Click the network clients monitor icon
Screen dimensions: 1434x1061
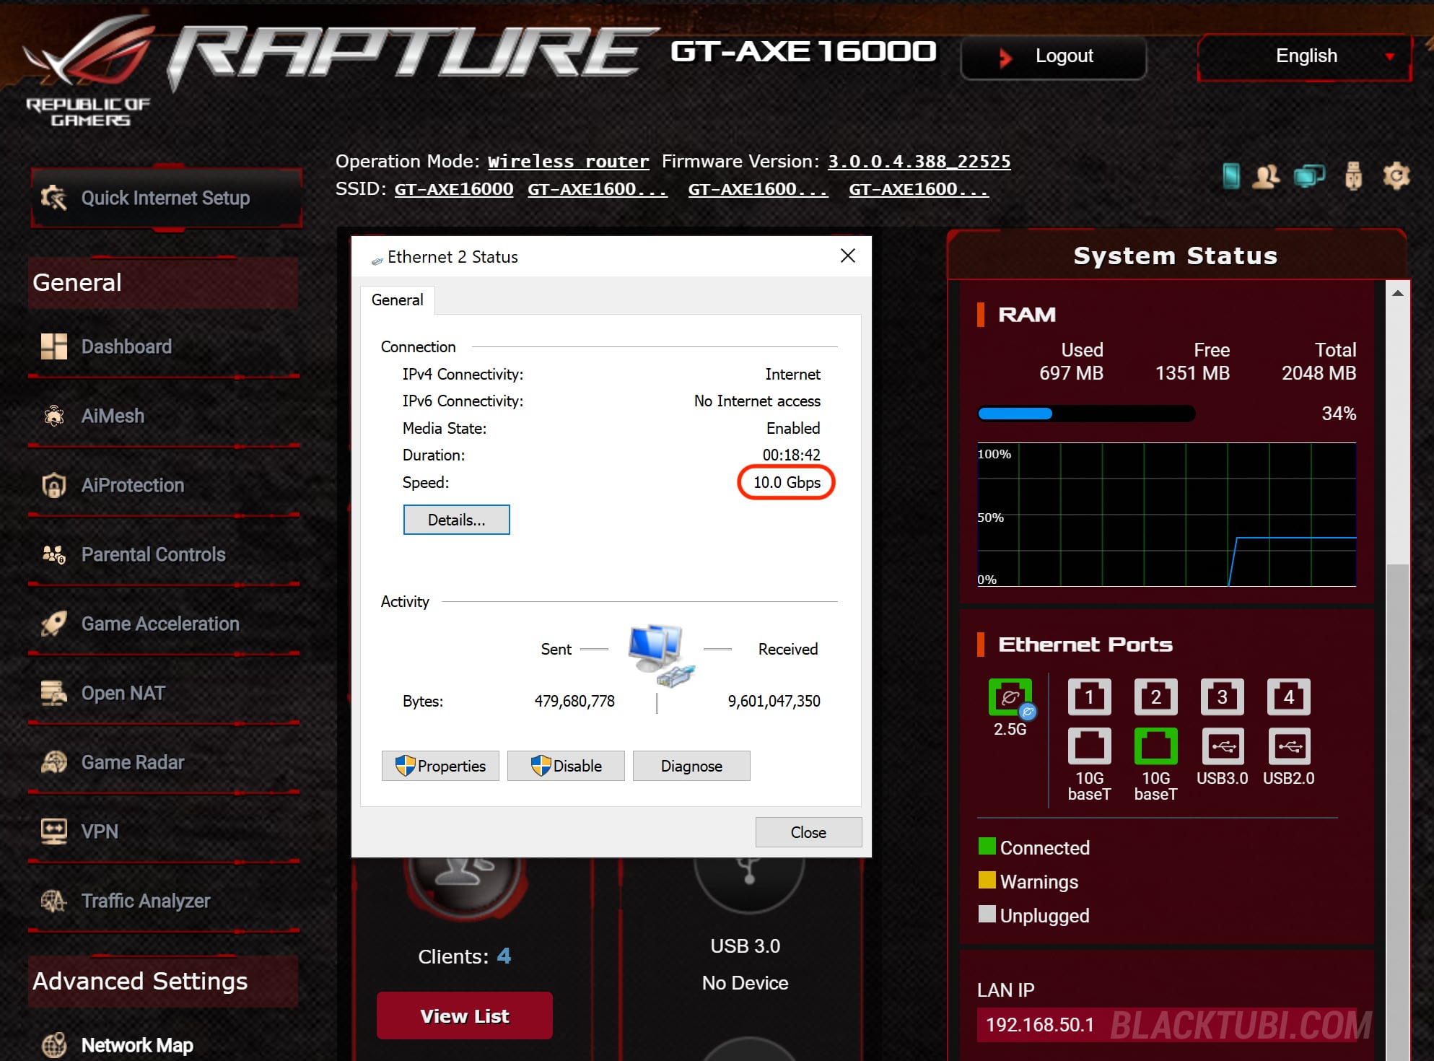pyautogui.click(x=1309, y=176)
